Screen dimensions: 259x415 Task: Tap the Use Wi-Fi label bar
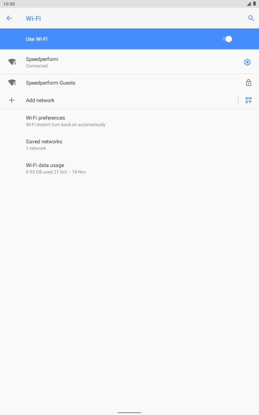coord(129,39)
